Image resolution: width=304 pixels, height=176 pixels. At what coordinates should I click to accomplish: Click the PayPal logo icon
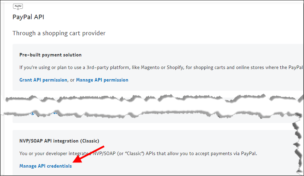pyautogui.click(x=18, y=7)
